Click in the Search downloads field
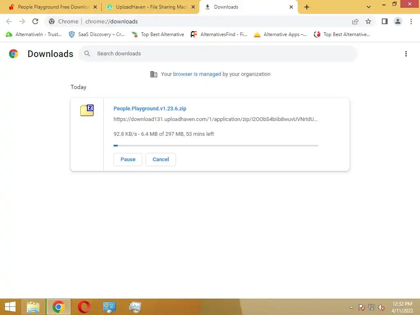Viewport: 420px width, 315px height. [x=218, y=54]
